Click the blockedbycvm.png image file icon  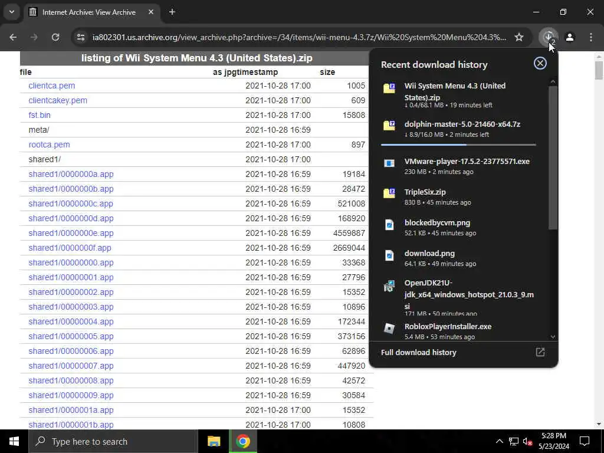coord(389,224)
